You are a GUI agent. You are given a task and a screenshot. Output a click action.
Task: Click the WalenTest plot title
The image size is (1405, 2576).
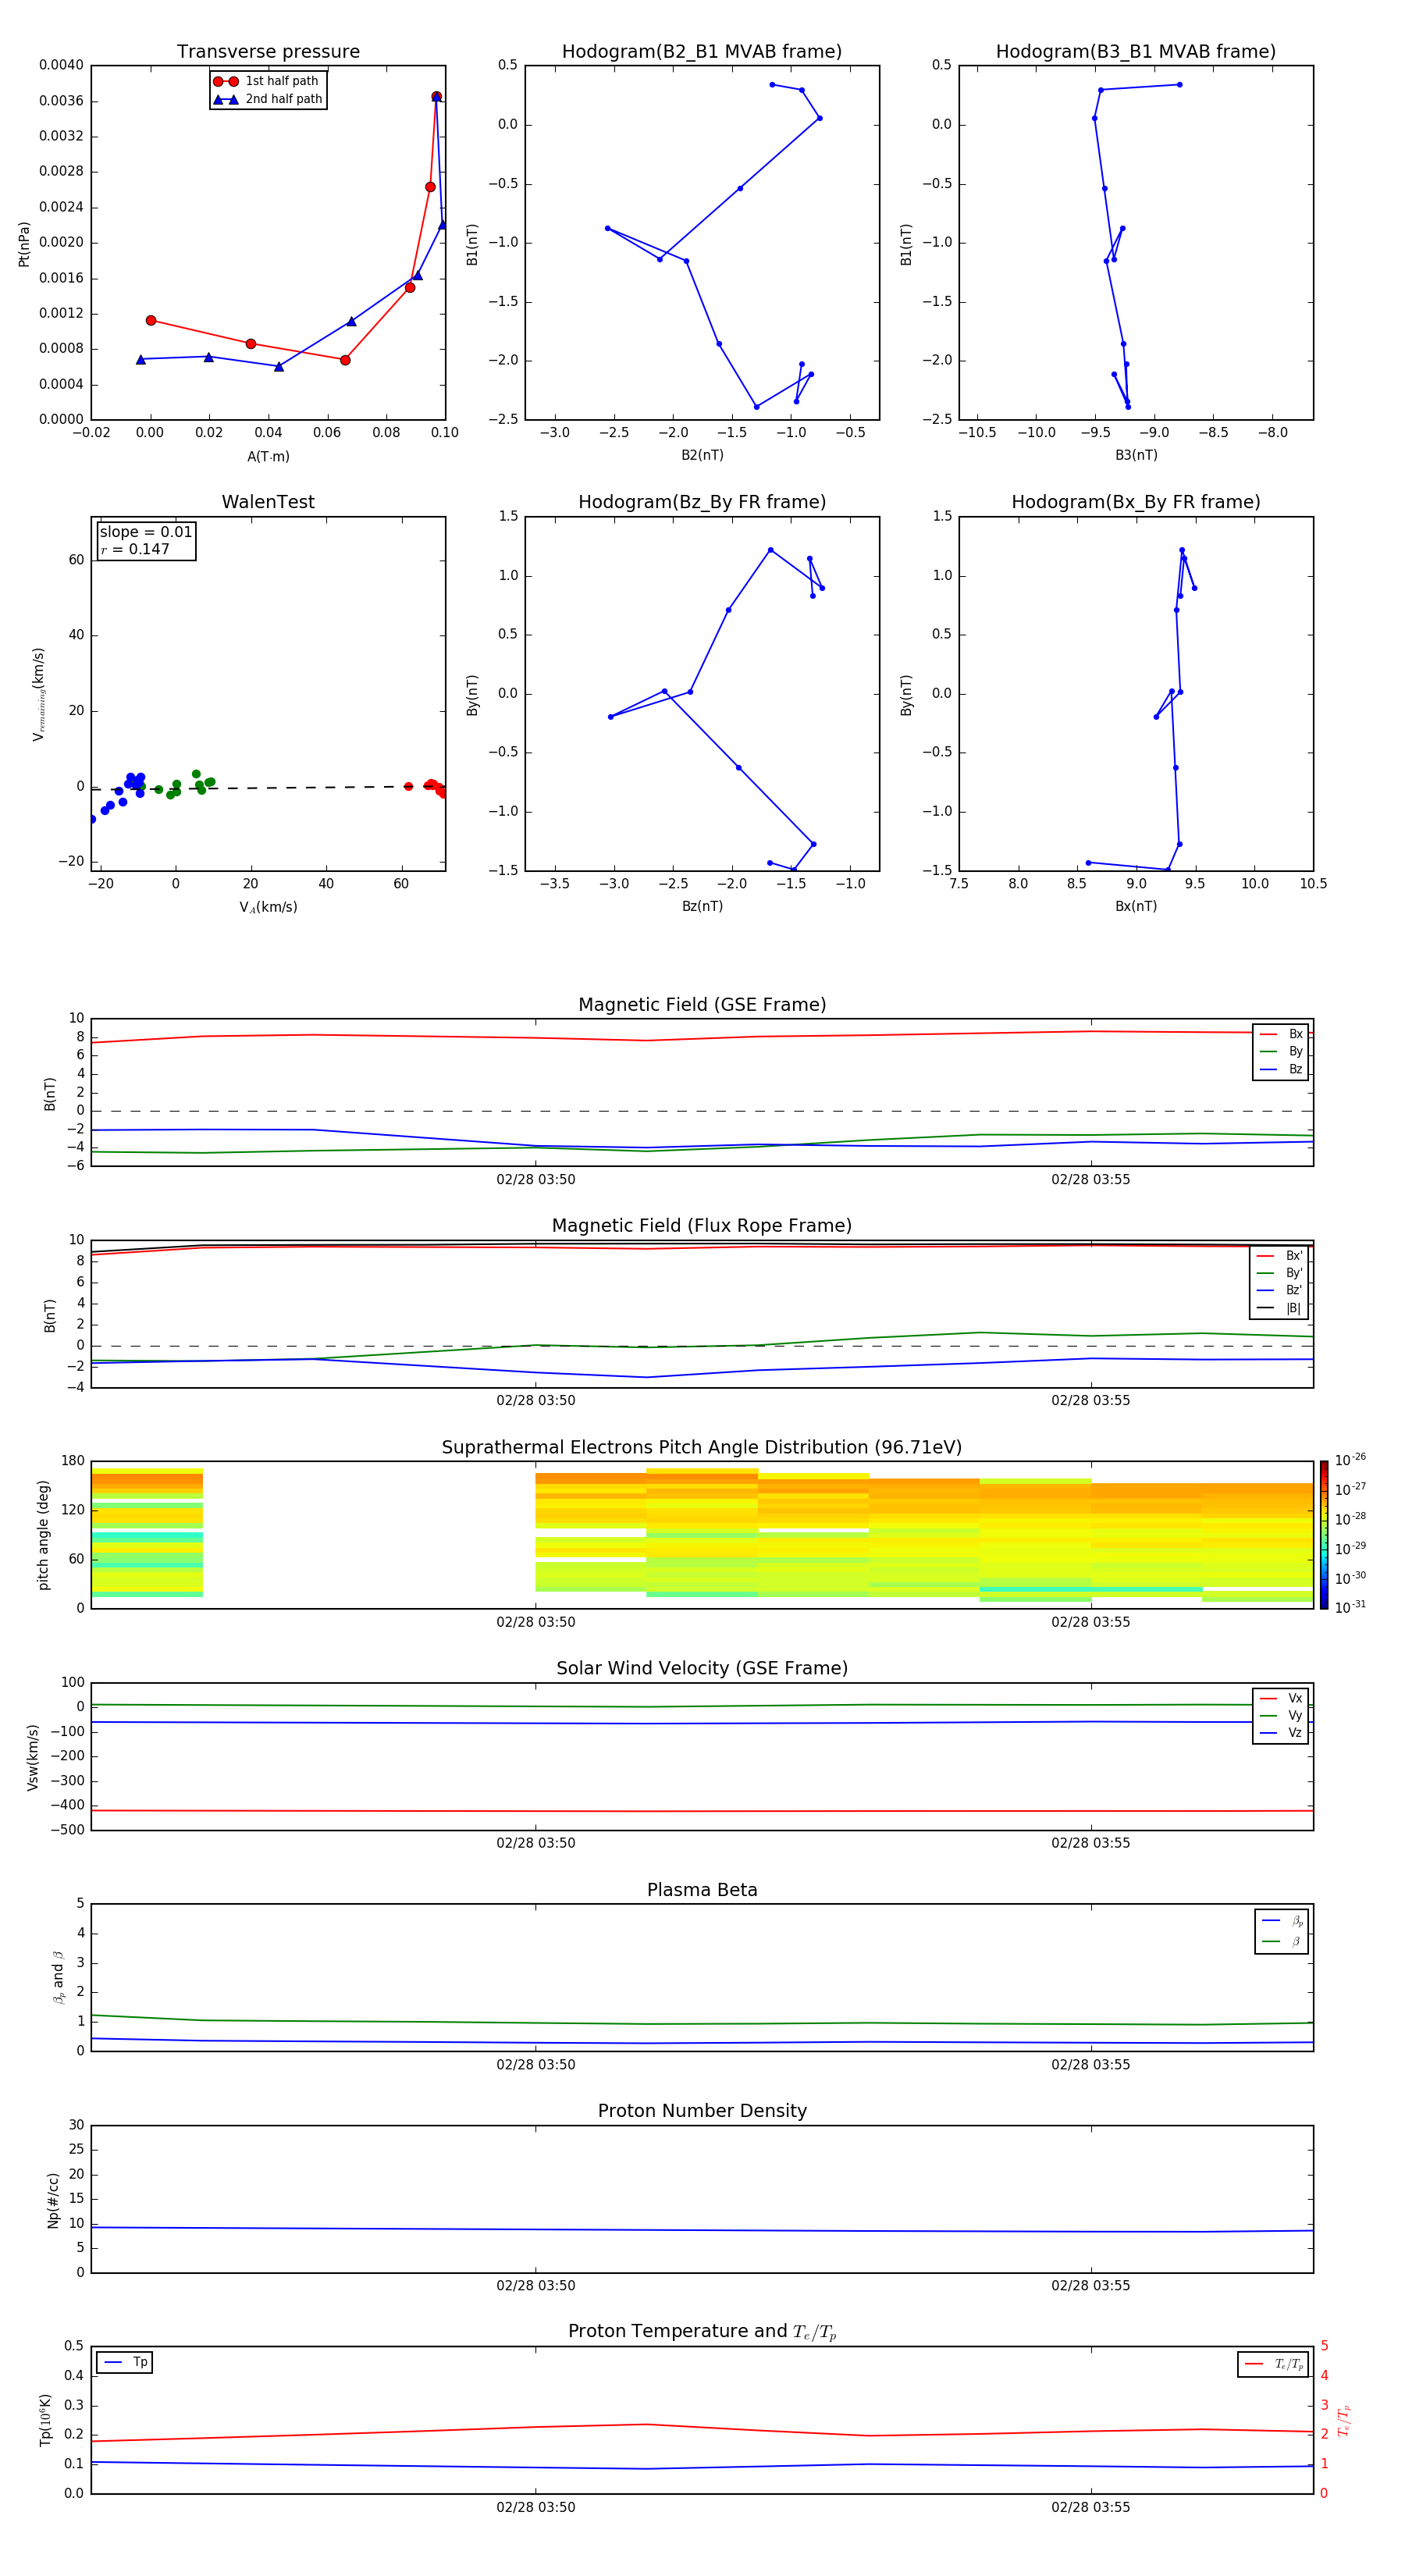pos(268,502)
